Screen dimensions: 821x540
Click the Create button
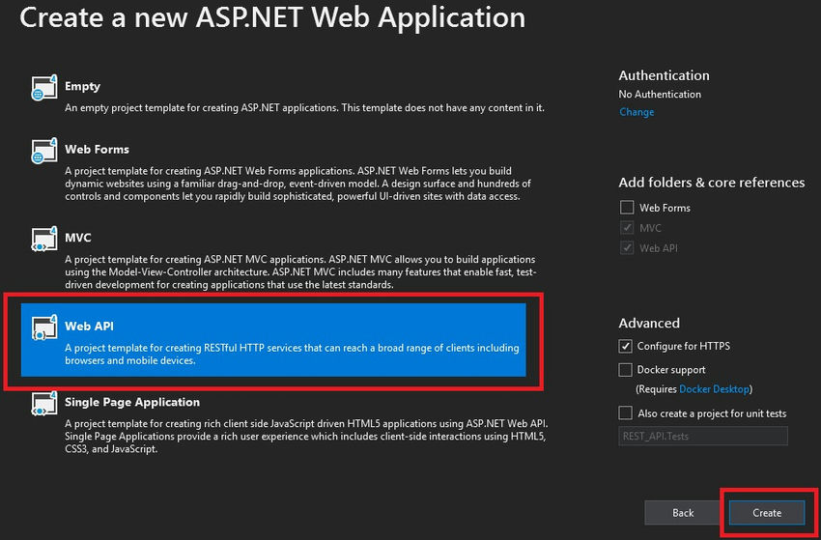click(767, 513)
